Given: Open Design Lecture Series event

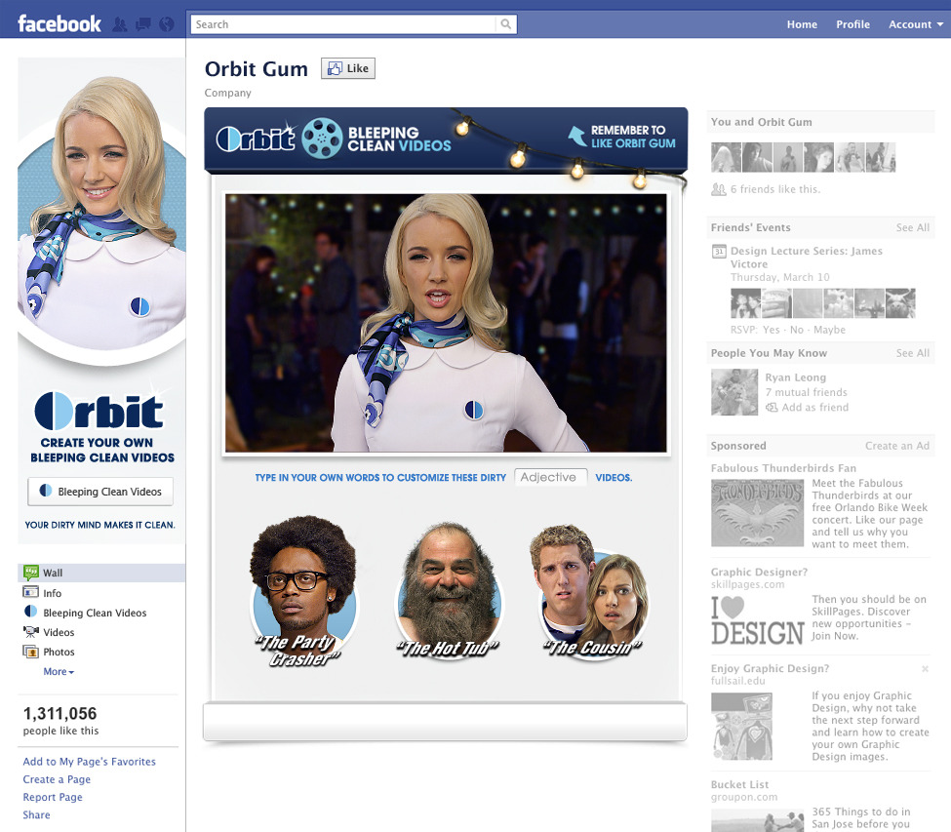Looking at the screenshot, I should [x=806, y=258].
